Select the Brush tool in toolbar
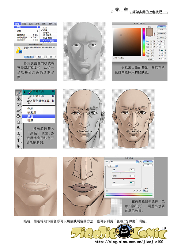 (18, 92)
